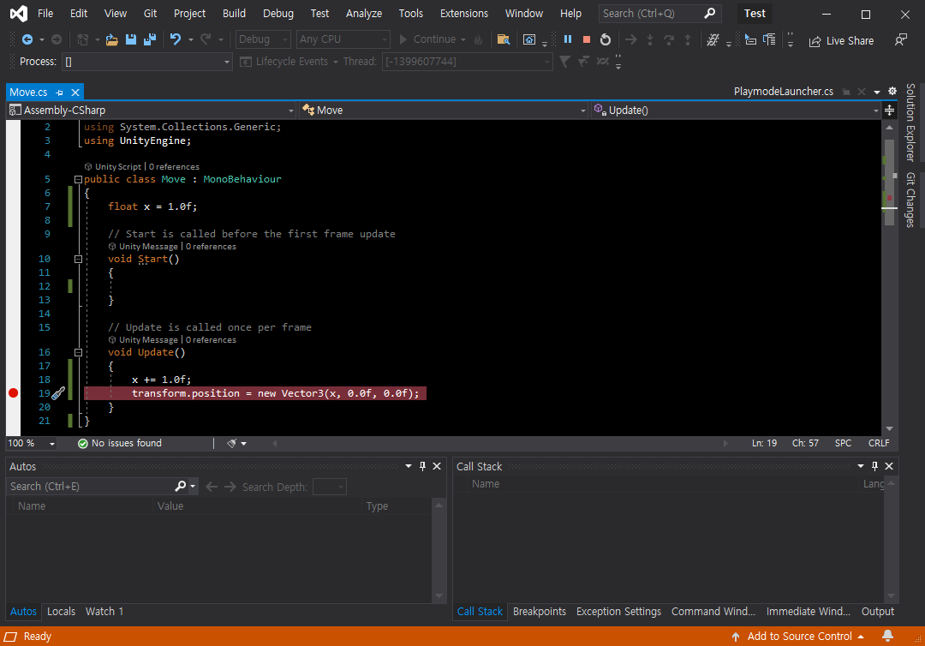Pause debugging with Break All icon
925x646 pixels.
click(568, 39)
